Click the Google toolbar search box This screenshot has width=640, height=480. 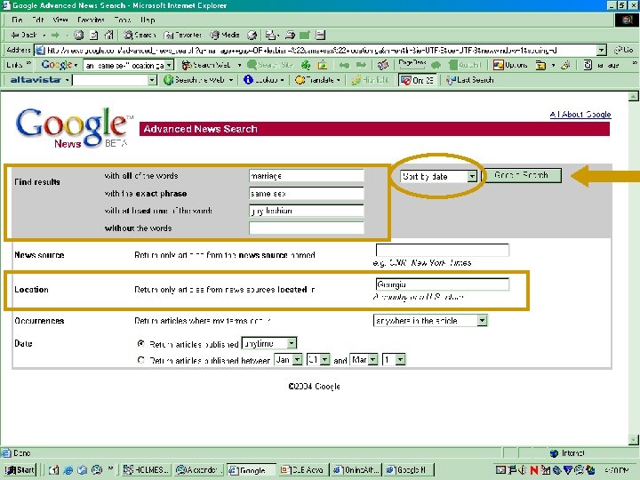124,65
